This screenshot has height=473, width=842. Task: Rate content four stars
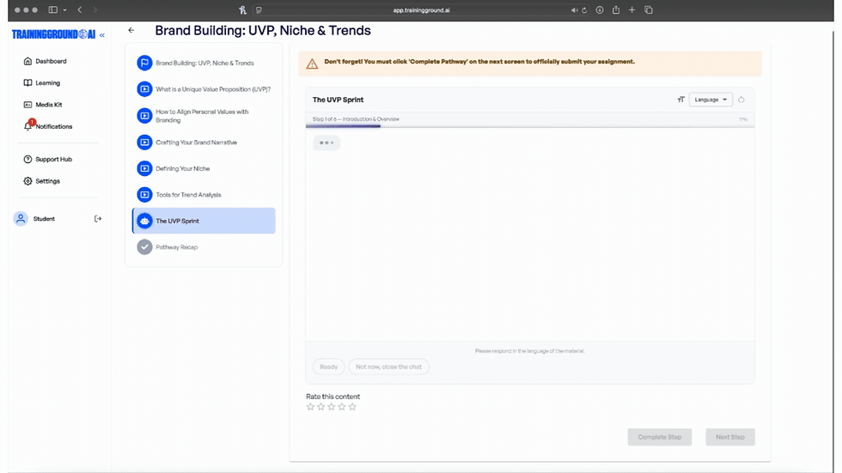coord(342,407)
